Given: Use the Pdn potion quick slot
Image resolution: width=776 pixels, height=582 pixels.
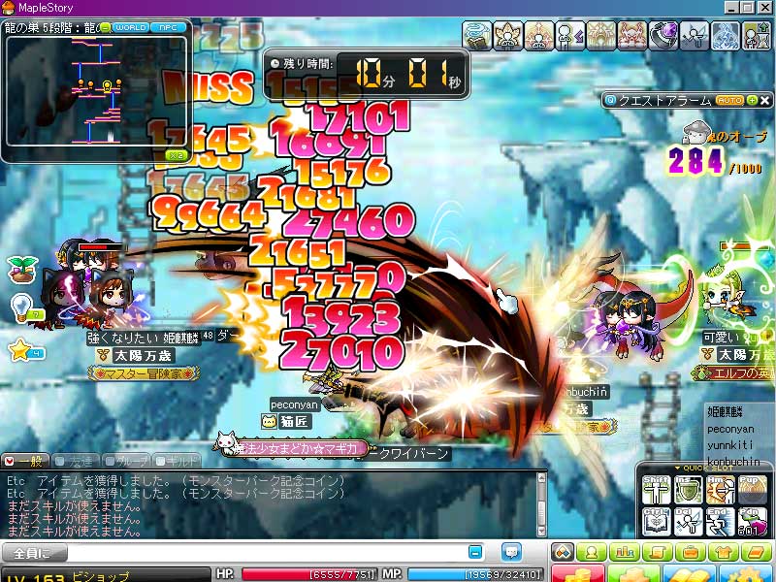Looking at the screenshot, I should [x=753, y=522].
